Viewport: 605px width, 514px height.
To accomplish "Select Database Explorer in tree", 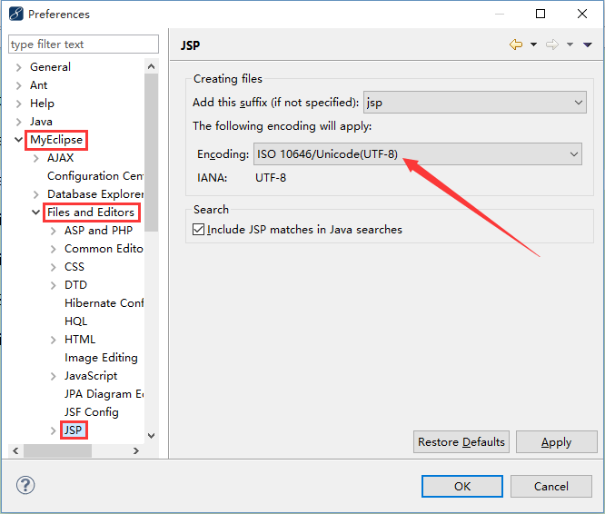I will click(95, 194).
